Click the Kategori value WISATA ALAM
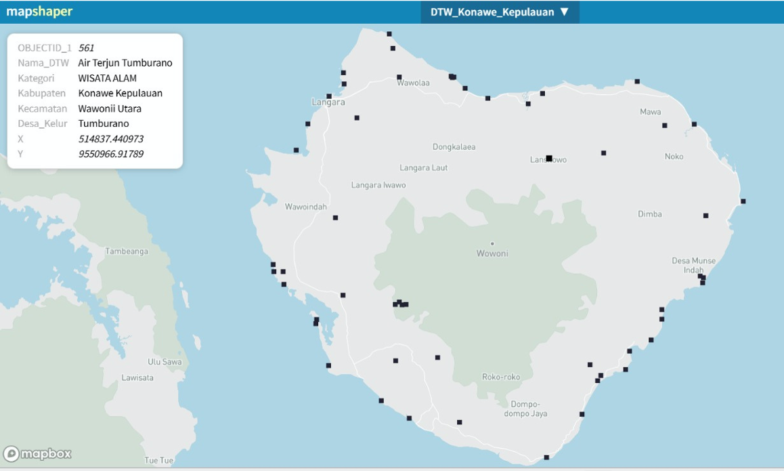The width and height of the screenshot is (784, 471). tap(107, 79)
